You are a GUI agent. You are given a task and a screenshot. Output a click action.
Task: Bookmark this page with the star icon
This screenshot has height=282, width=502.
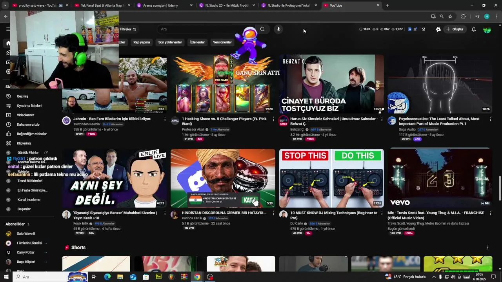tap(450, 16)
